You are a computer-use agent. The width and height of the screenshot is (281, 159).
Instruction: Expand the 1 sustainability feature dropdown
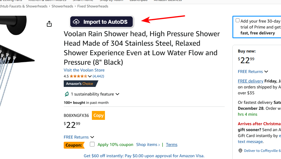(117, 94)
